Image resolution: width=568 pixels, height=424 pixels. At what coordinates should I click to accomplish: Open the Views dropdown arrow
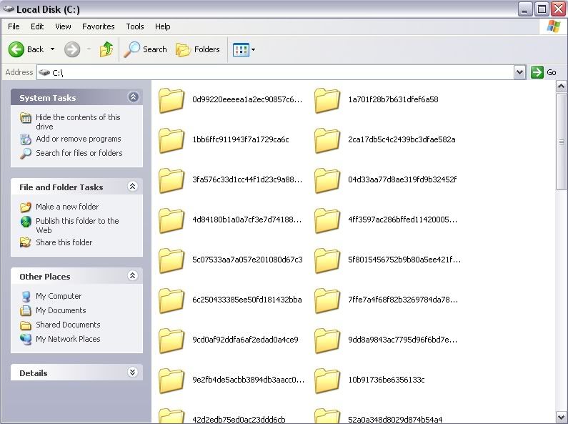[x=253, y=49]
